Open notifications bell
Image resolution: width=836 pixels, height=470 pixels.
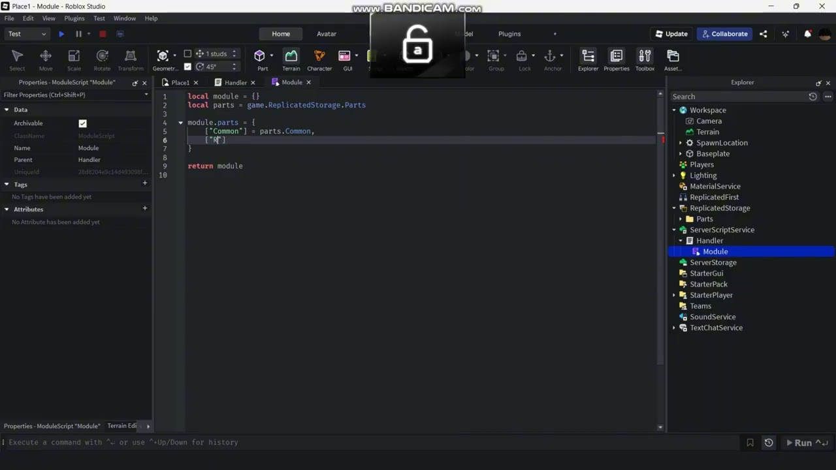tap(807, 34)
